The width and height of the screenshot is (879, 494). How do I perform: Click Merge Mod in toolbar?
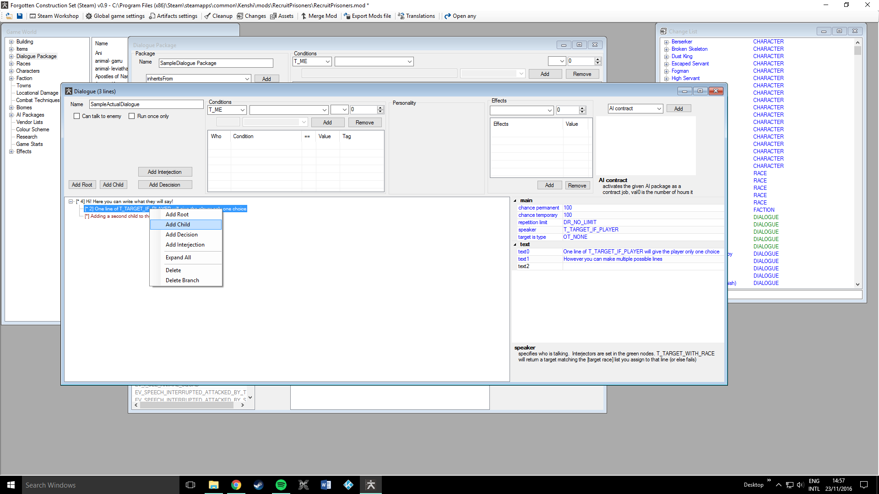click(x=319, y=16)
